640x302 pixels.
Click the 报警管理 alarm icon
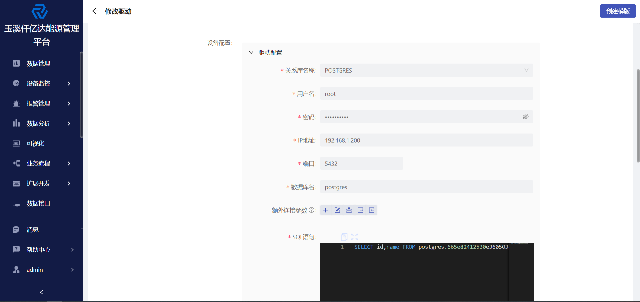pos(16,103)
